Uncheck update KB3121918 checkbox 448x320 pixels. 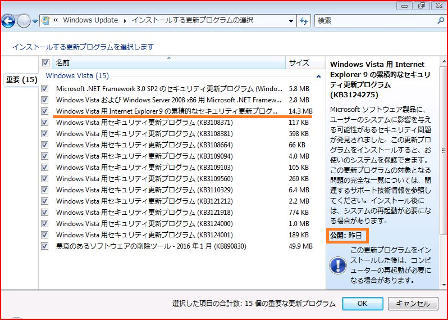pos(44,212)
